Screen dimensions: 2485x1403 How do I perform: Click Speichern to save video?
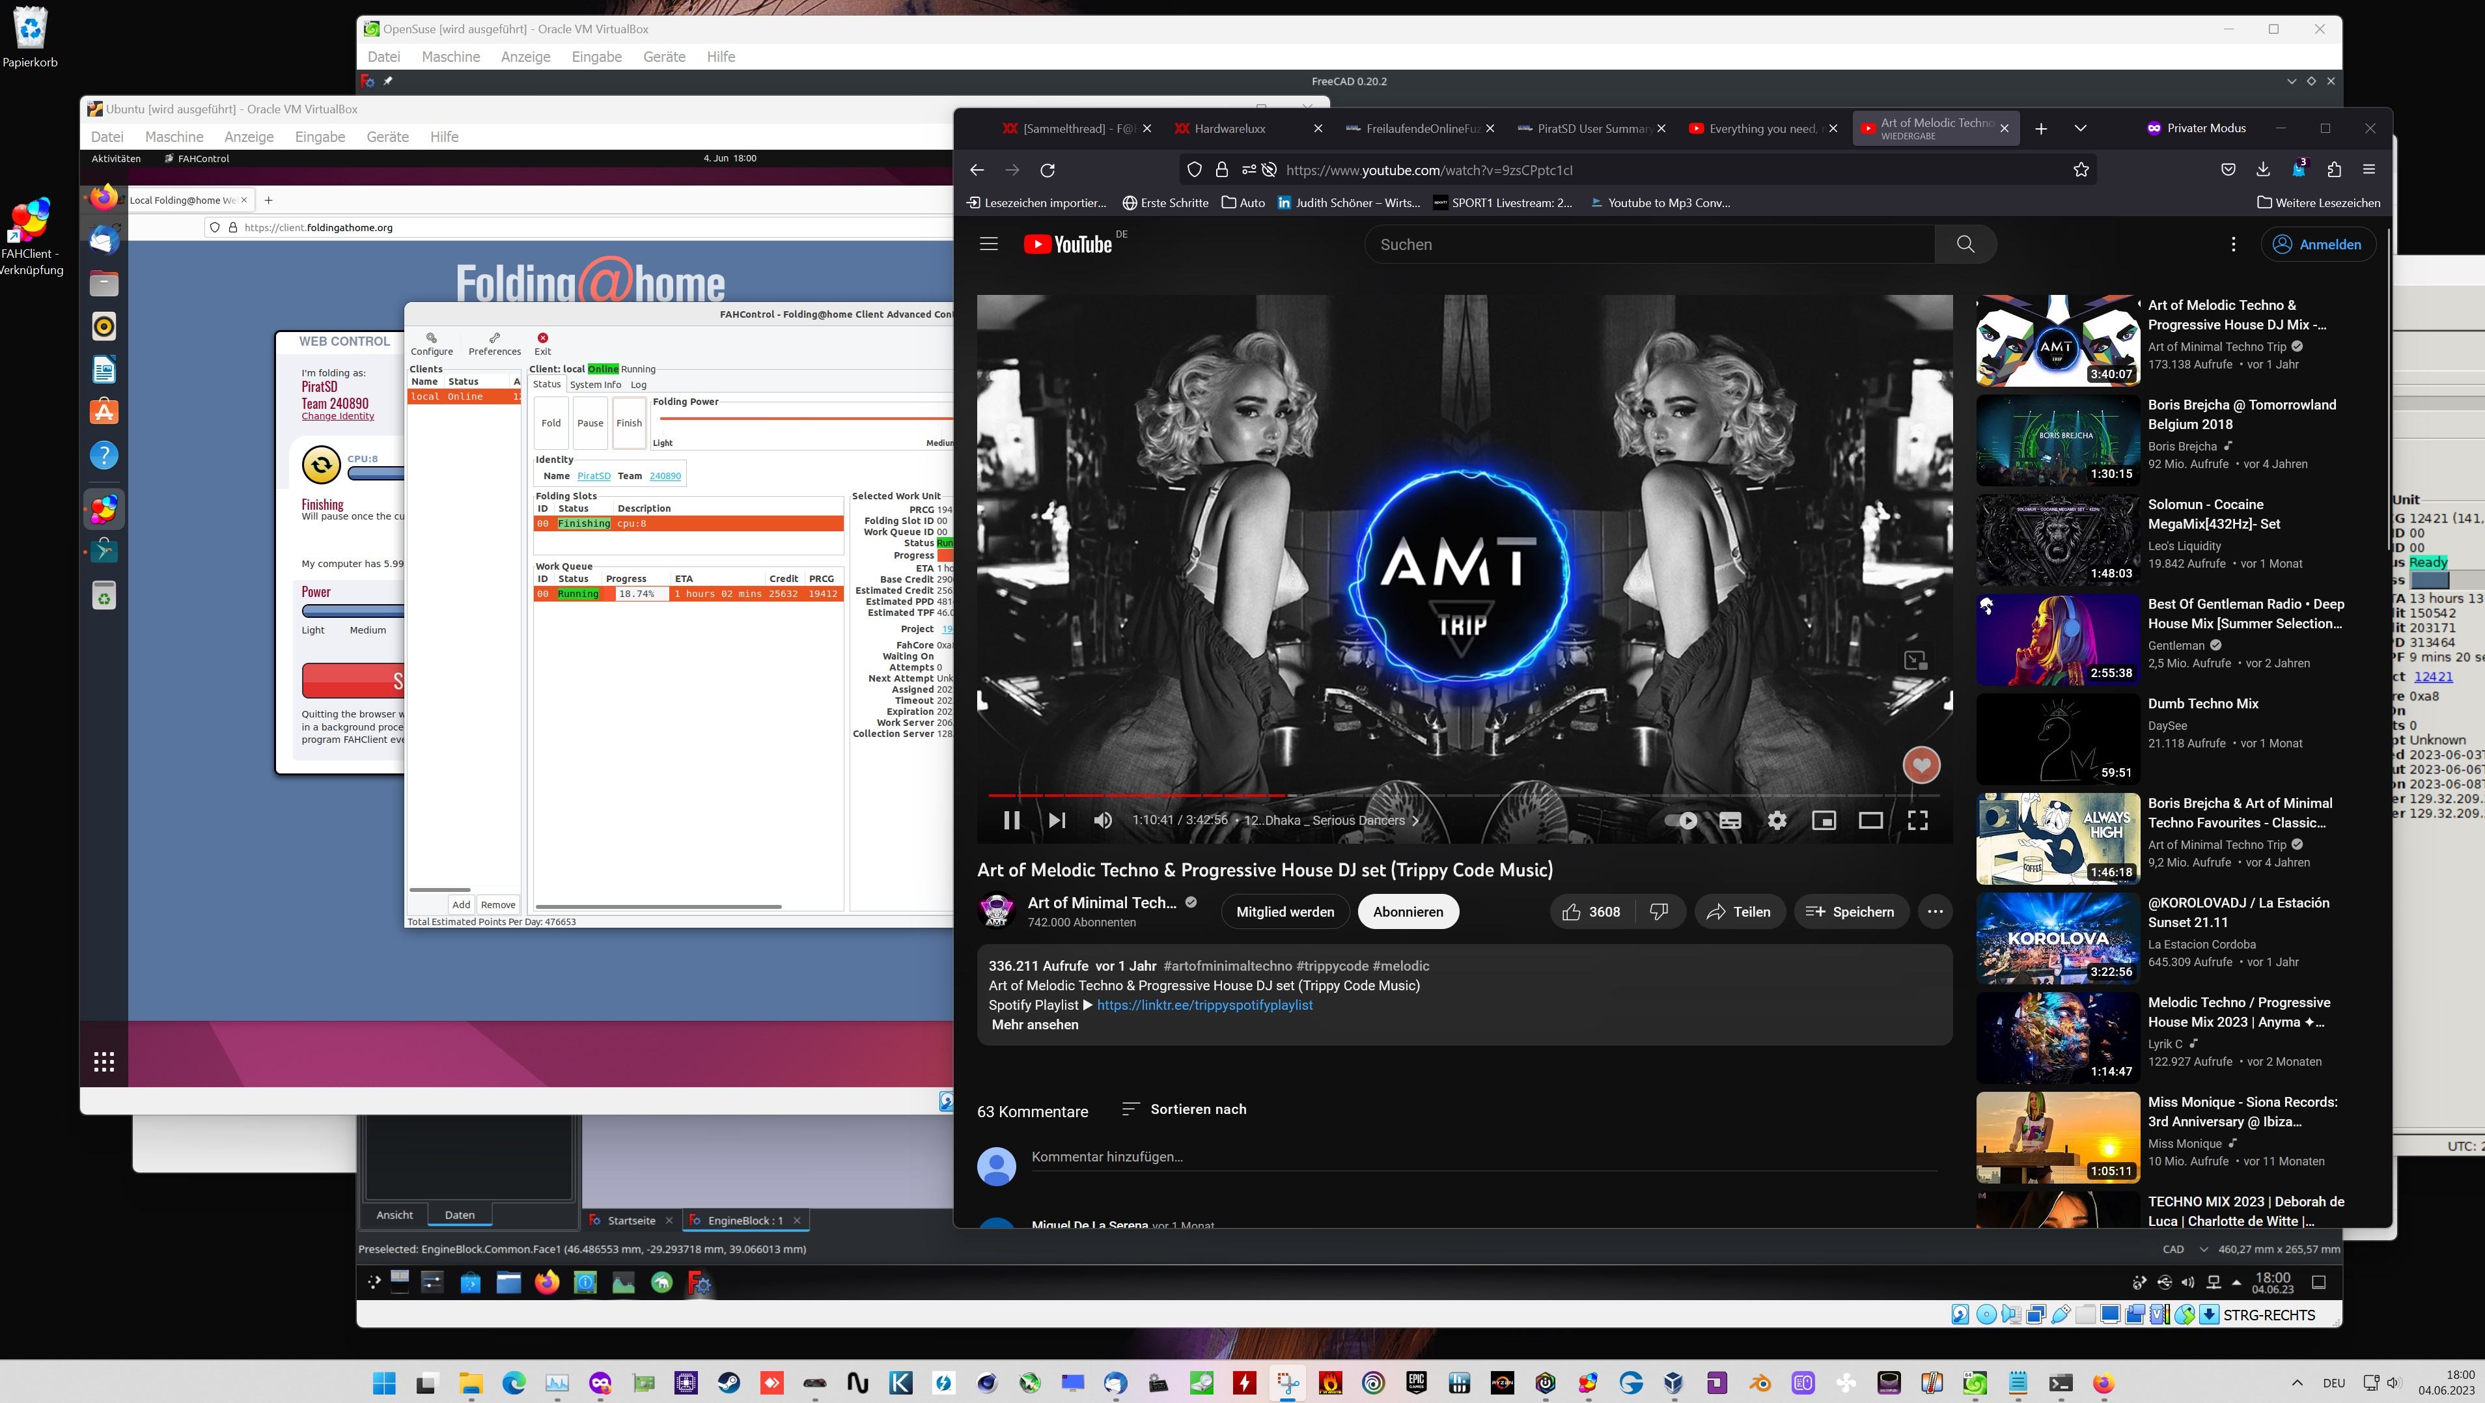[x=1850, y=912]
